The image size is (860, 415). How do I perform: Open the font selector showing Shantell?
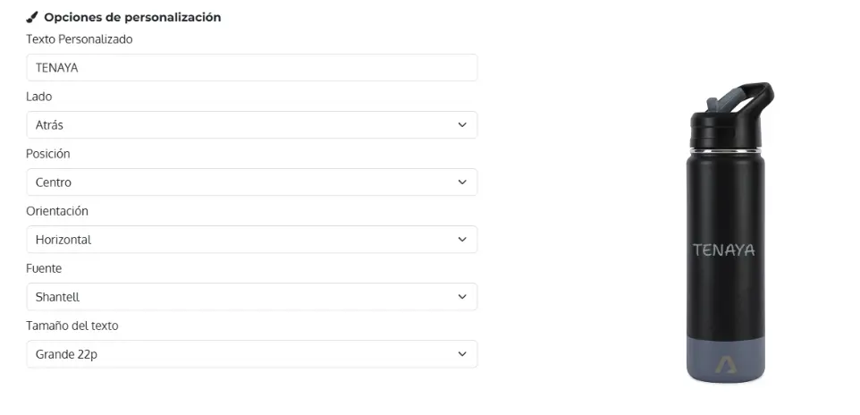(x=241, y=297)
